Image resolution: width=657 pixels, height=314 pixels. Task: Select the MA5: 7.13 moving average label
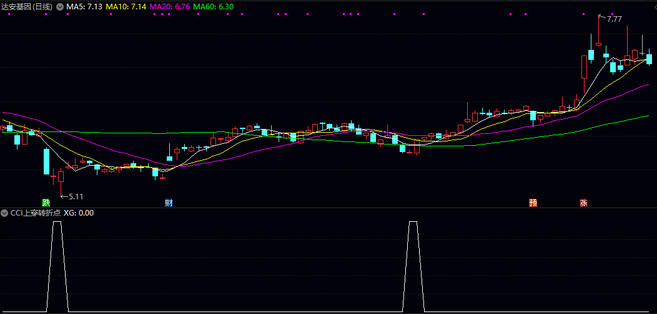pos(84,7)
